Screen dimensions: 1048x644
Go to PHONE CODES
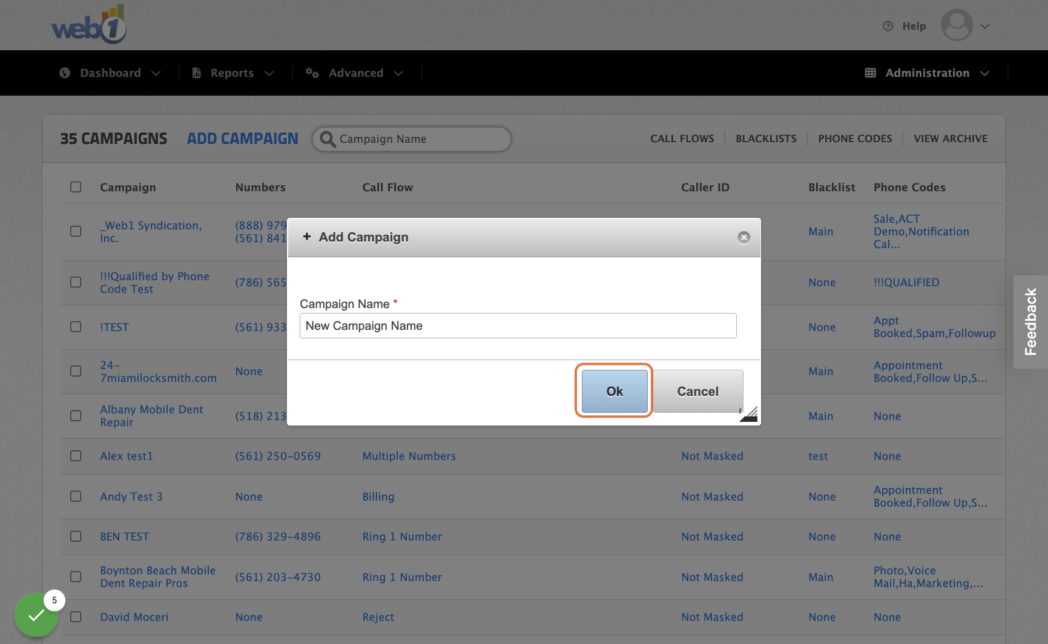pos(855,139)
